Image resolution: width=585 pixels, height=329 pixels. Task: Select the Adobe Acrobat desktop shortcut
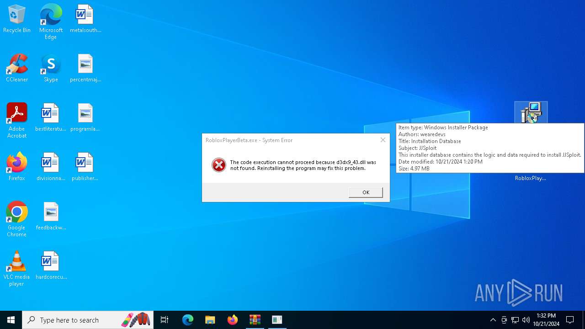(17, 121)
